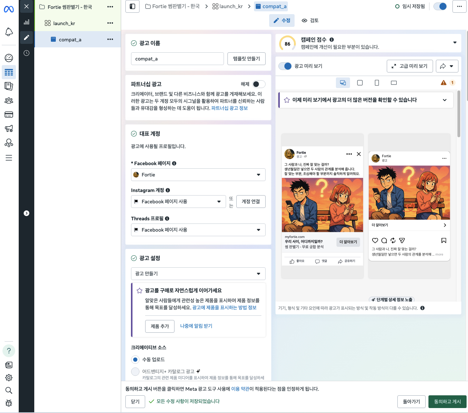This screenshot has height=413, width=468.
Task: Switch to the 검토 tab
Action: click(x=310, y=21)
